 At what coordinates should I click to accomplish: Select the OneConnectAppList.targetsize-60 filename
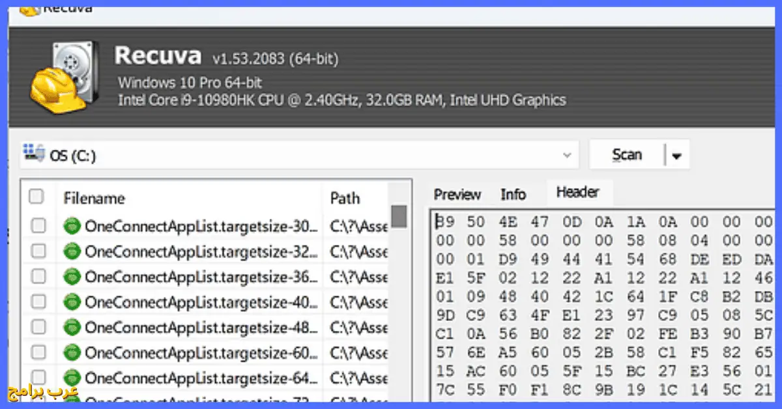202,354
